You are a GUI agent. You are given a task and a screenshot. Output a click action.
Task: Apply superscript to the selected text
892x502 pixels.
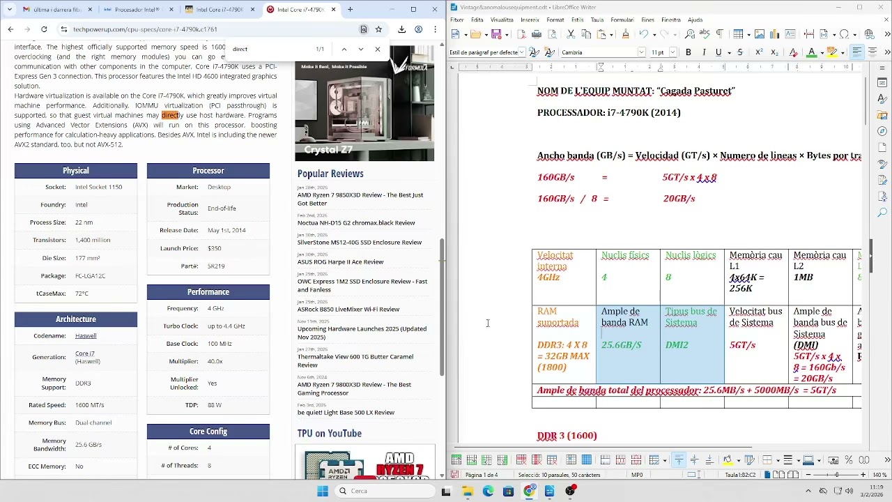click(x=759, y=52)
